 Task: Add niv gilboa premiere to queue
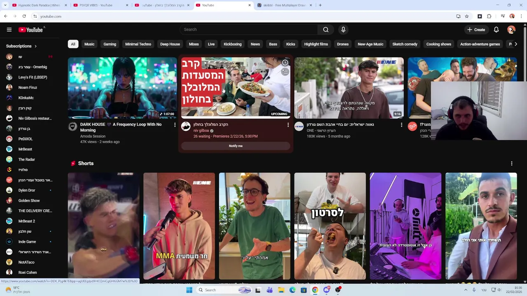[x=285, y=72]
